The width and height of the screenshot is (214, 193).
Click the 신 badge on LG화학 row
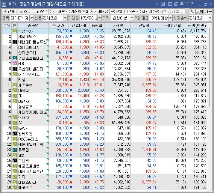(15, 90)
